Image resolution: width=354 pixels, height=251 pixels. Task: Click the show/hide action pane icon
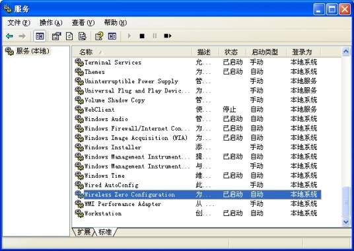[112, 36]
